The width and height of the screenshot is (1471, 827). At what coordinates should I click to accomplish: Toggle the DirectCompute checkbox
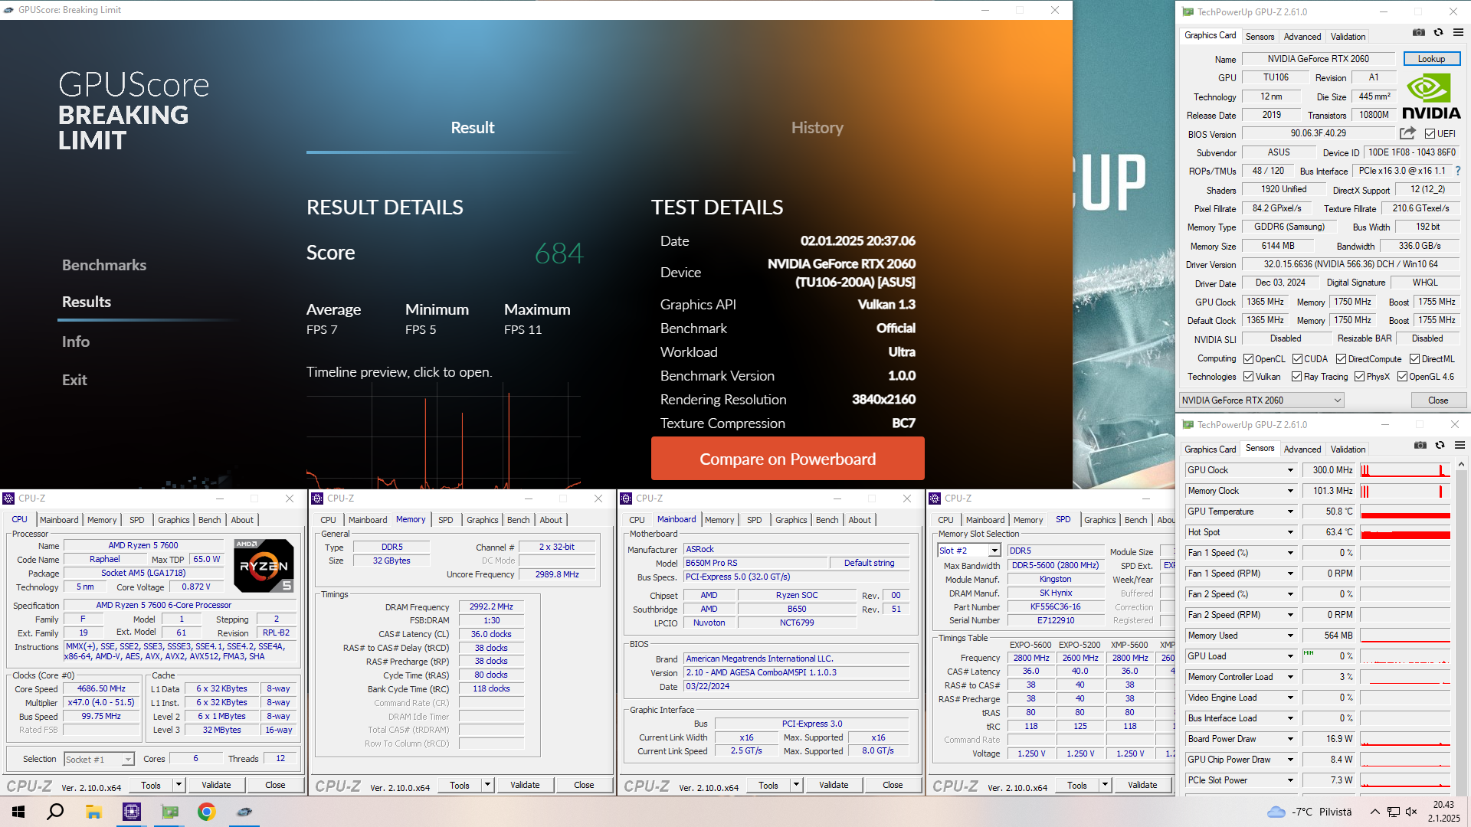tap(1341, 359)
